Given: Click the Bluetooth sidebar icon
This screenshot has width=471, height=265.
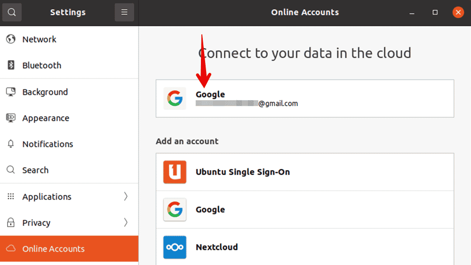Looking at the screenshot, I should point(11,65).
